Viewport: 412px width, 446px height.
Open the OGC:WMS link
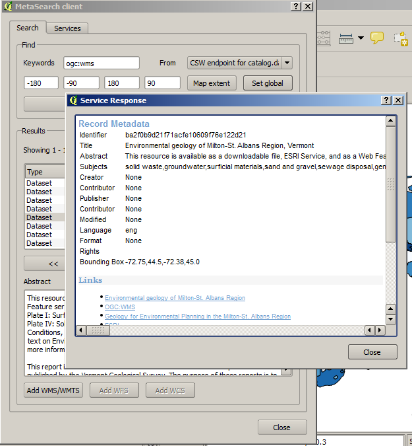coord(119,307)
